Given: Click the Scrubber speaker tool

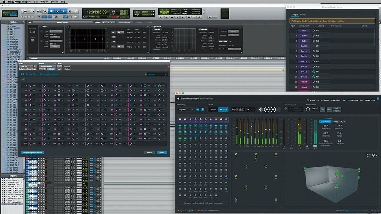Looking at the screenshot, I should [x=70, y=11].
